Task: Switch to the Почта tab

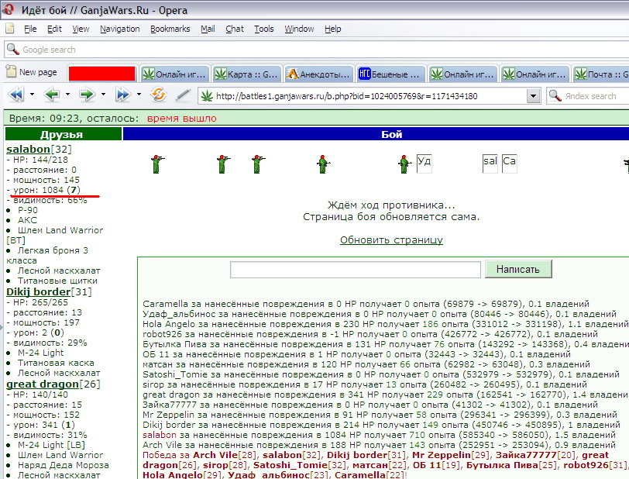Action: pos(600,74)
